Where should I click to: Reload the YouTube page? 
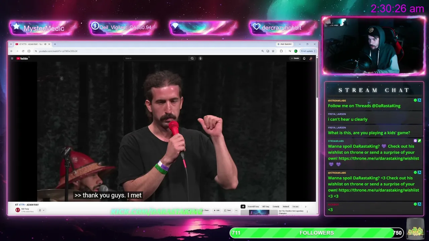[x=23, y=51]
